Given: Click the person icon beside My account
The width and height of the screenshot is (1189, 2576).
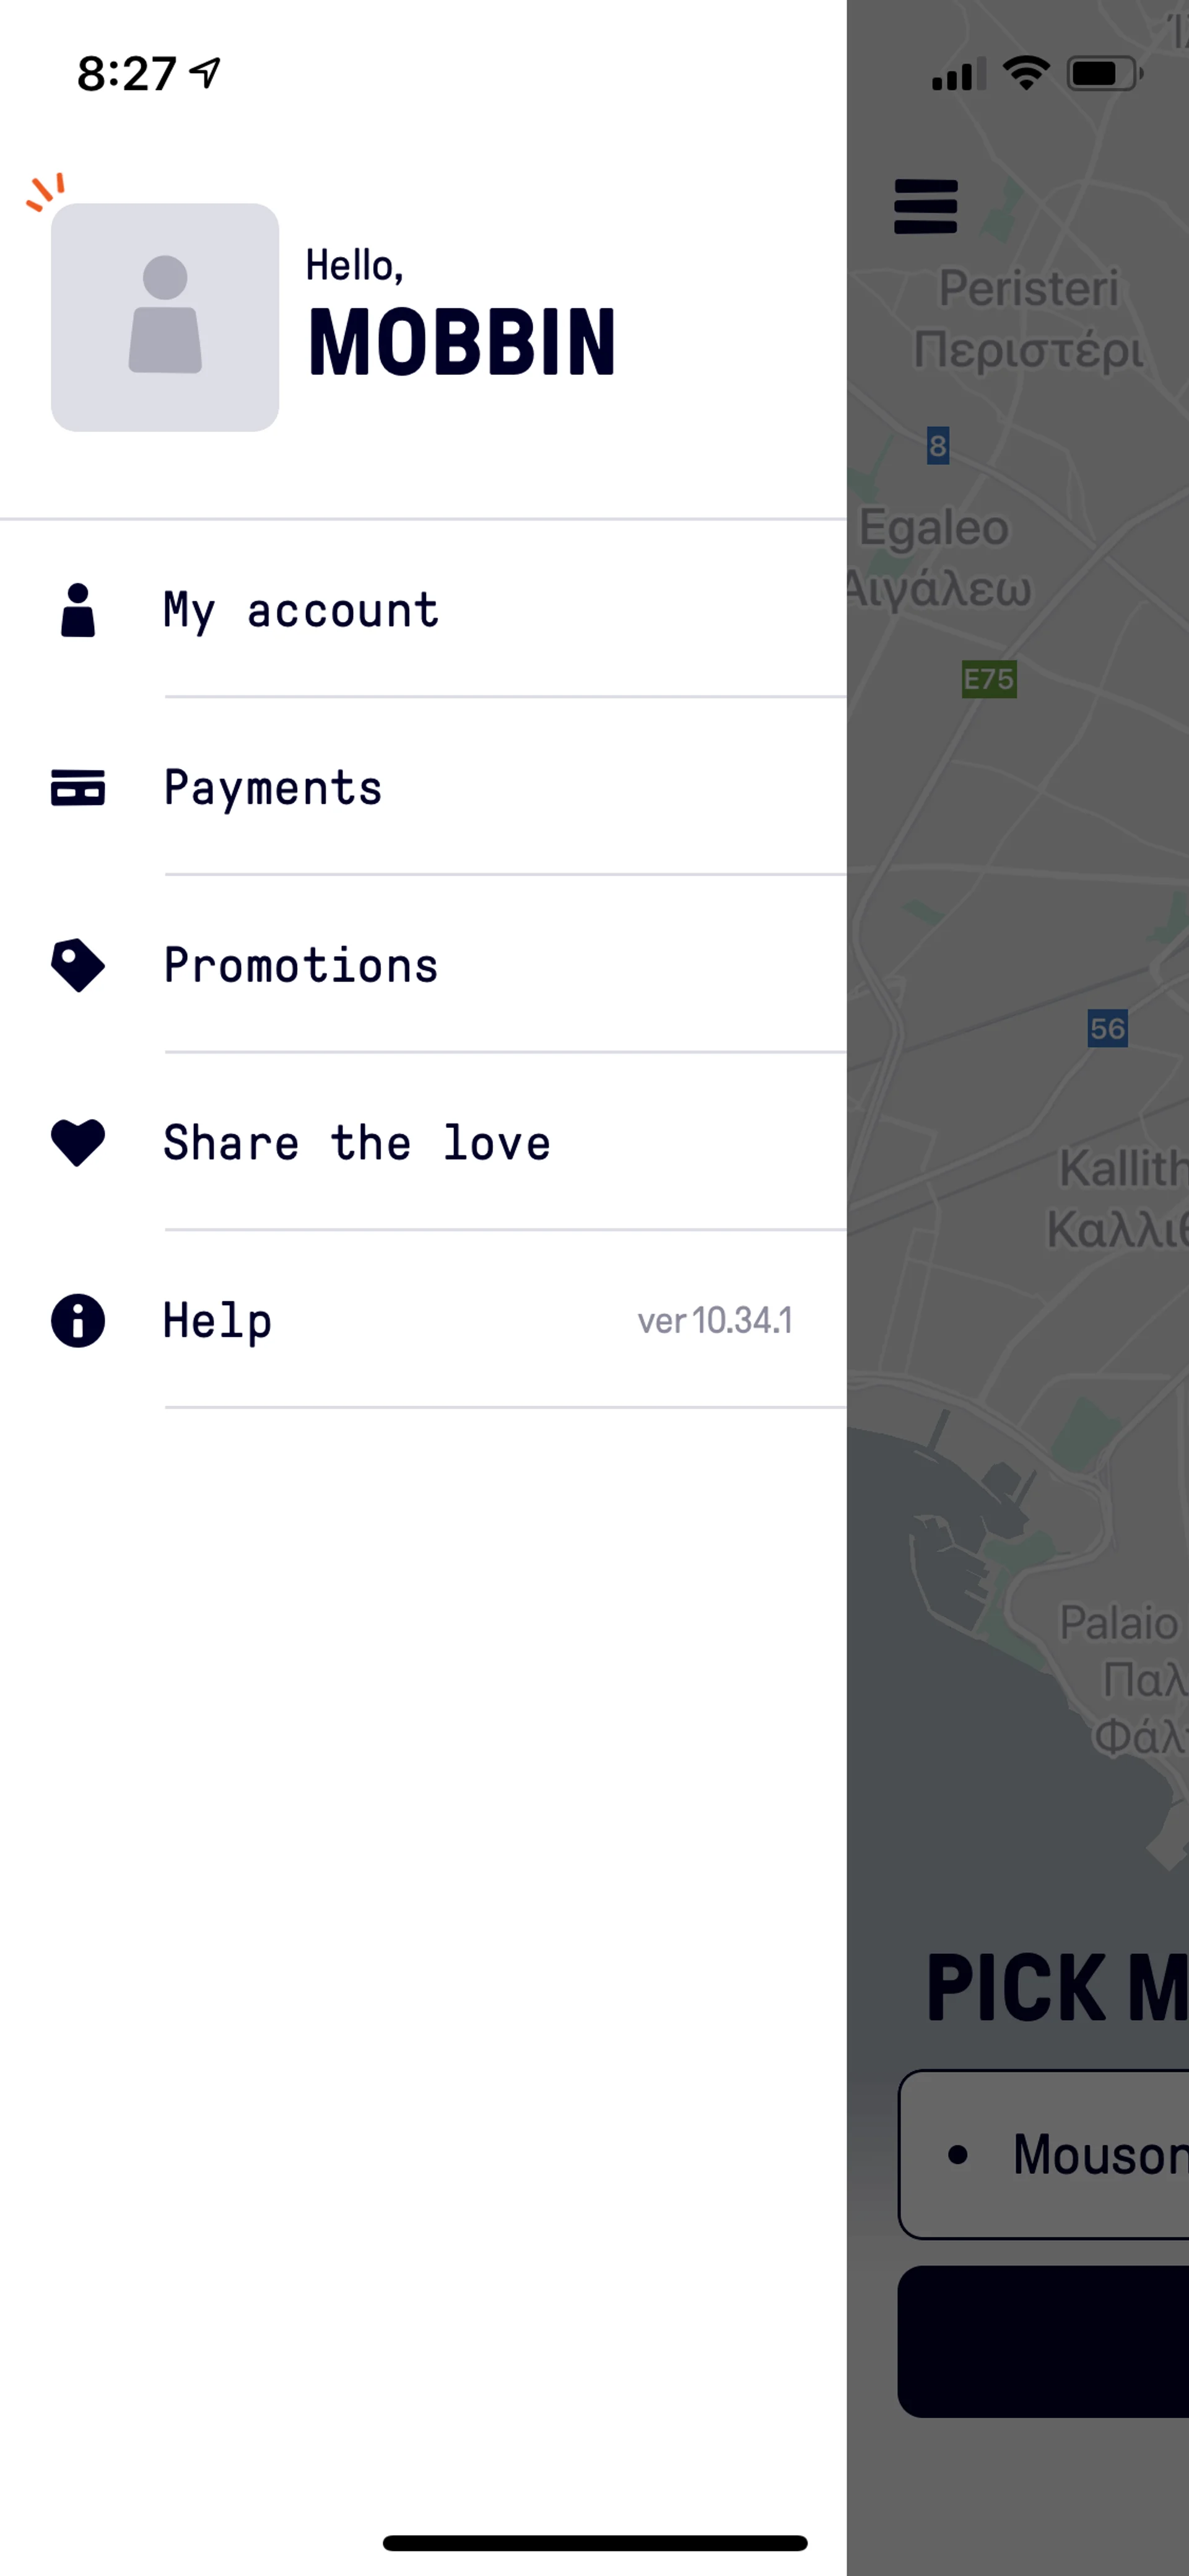Looking at the screenshot, I should pyautogui.click(x=78, y=610).
